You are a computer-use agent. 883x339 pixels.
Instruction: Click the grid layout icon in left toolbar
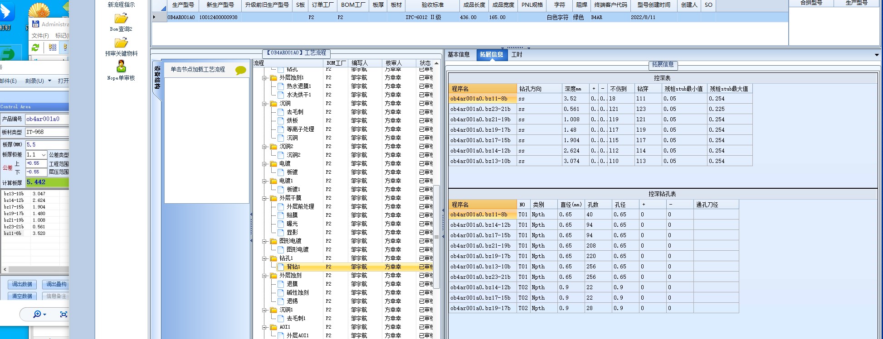click(x=53, y=47)
